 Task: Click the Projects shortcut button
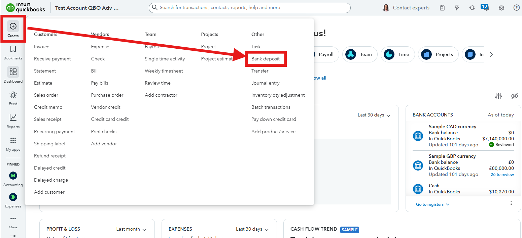click(438, 54)
